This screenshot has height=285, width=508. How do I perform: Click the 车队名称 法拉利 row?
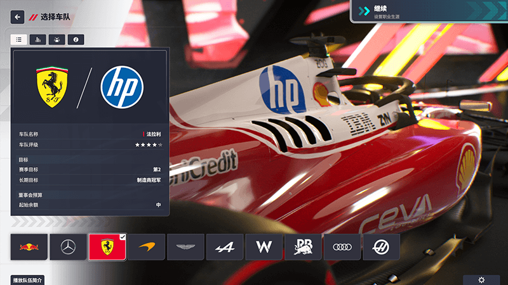point(90,134)
